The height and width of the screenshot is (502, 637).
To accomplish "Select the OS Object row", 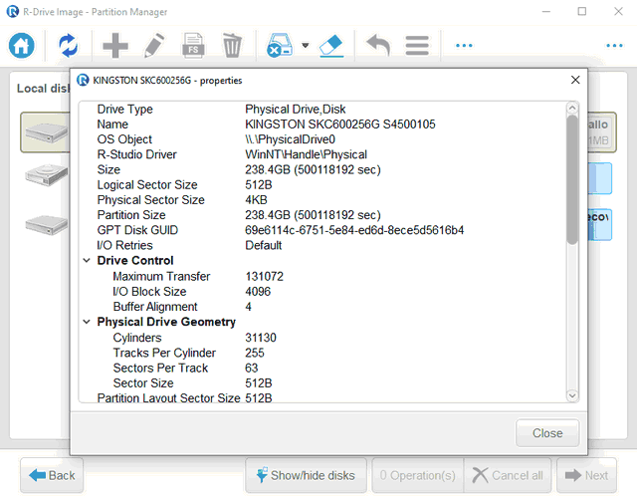I will 322,139.
